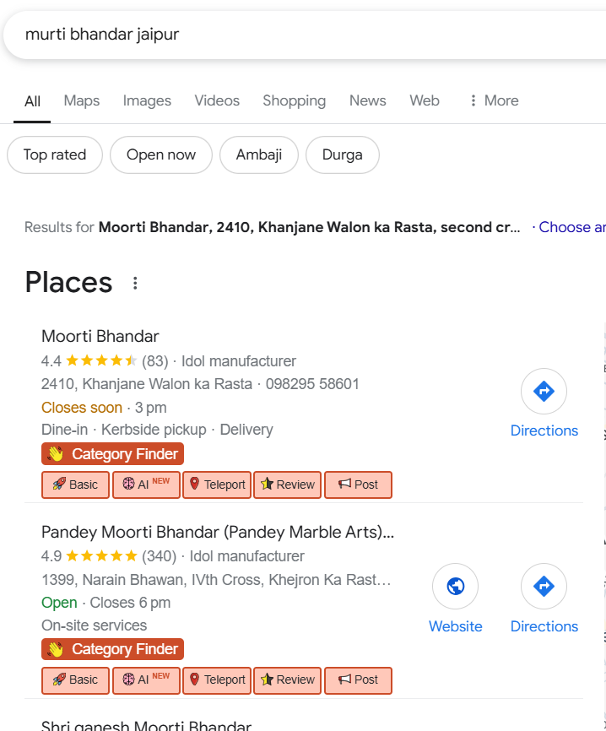Click Review star button under Pandey Moorti Bhandar
The image size is (606, 731).
(x=287, y=680)
